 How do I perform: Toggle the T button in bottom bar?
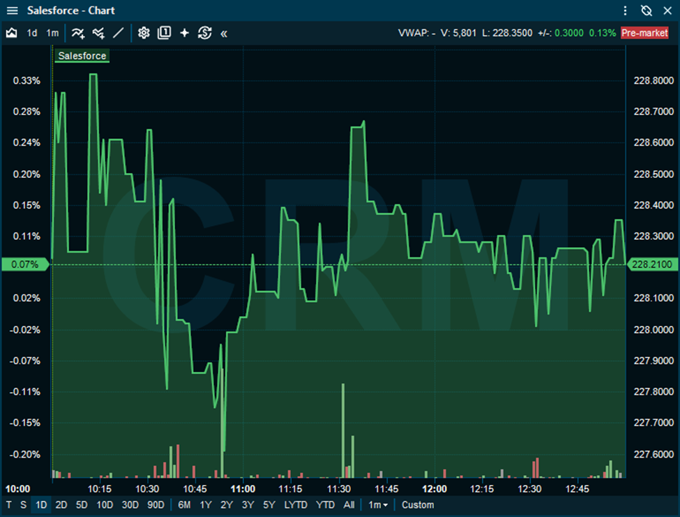coord(9,504)
